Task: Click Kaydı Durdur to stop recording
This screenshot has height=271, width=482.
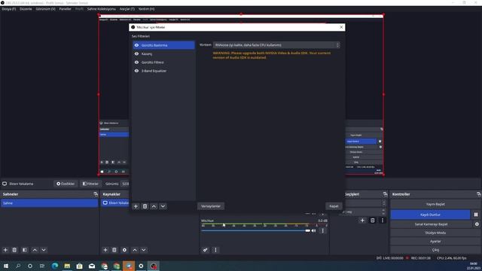Action: pos(430,215)
